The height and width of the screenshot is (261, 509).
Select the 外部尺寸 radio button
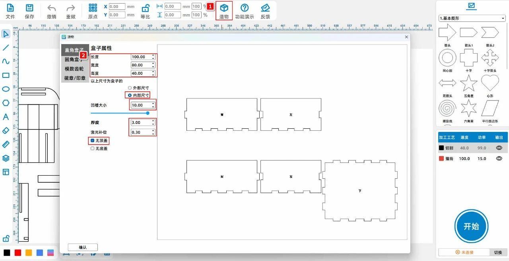point(130,88)
